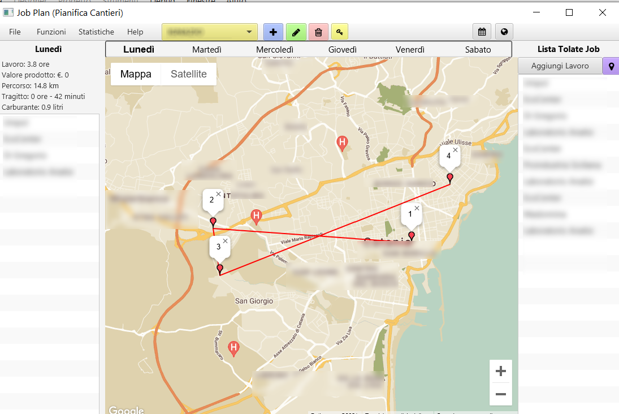The width and height of the screenshot is (619, 414).
Task: Click the blue plus add button
Action: point(273,32)
